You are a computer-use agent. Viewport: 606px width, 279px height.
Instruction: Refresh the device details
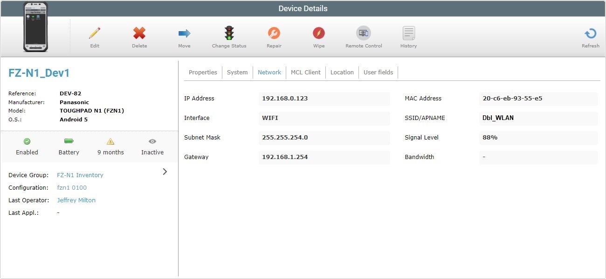point(590,33)
